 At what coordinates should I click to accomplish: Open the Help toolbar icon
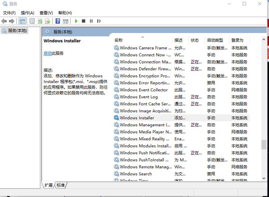[x=58, y=21]
